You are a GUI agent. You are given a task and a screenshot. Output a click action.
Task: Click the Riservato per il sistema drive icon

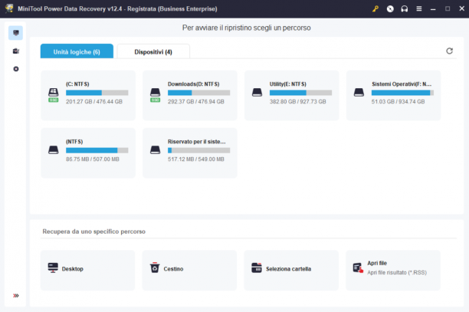pos(155,149)
